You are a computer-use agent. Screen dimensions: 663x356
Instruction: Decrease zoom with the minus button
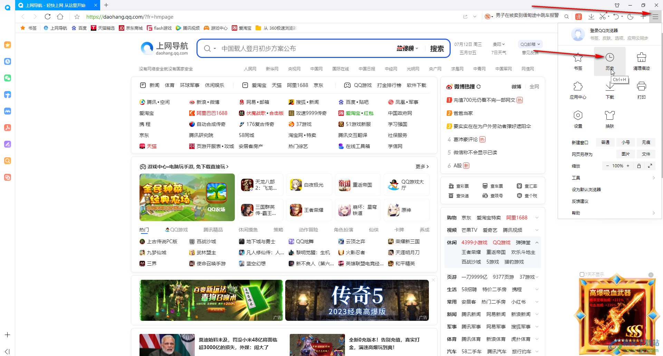607,166
